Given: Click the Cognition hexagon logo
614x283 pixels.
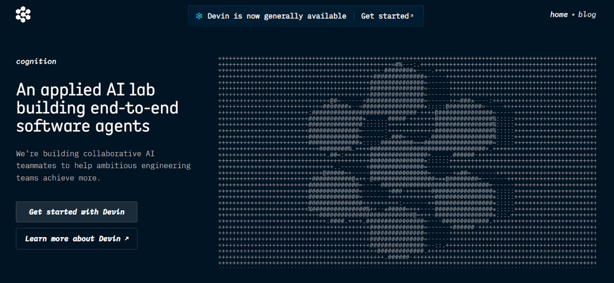Looking at the screenshot, I should (23, 14).
